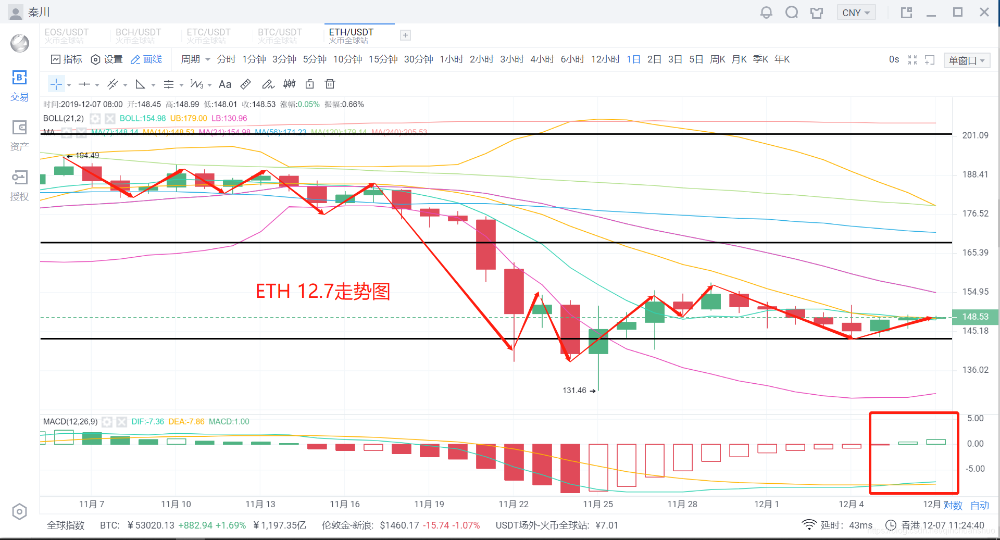Expand channel line tool options arrow

[x=125, y=85]
